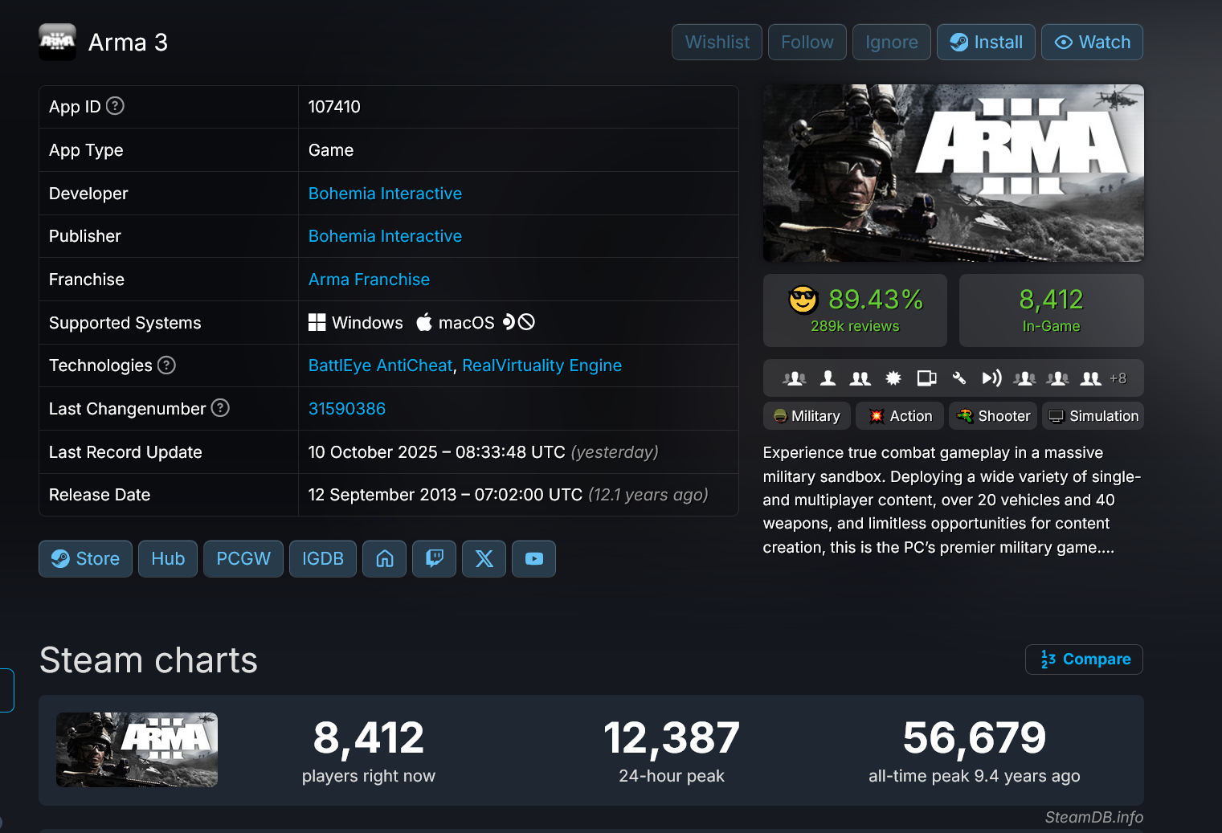Click the Supported Systems row label
The image size is (1222, 833).
pos(125,323)
